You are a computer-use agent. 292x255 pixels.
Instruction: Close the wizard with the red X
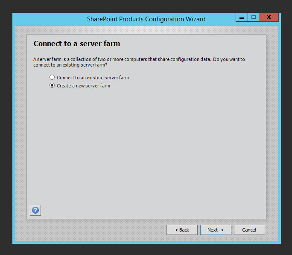click(x=269, y=17)
